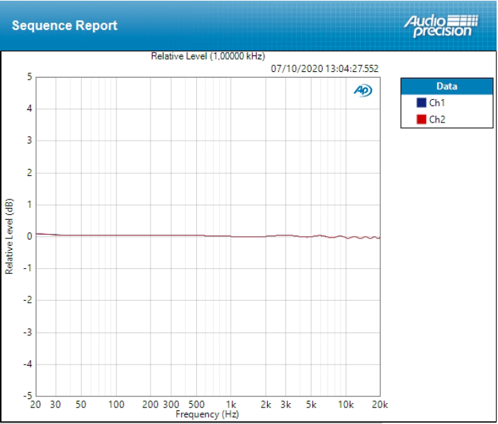Click the 50 tick label on frequency axis
This screenshot has height=424, width=498.
pyautogui.click(x=80, y=405)
